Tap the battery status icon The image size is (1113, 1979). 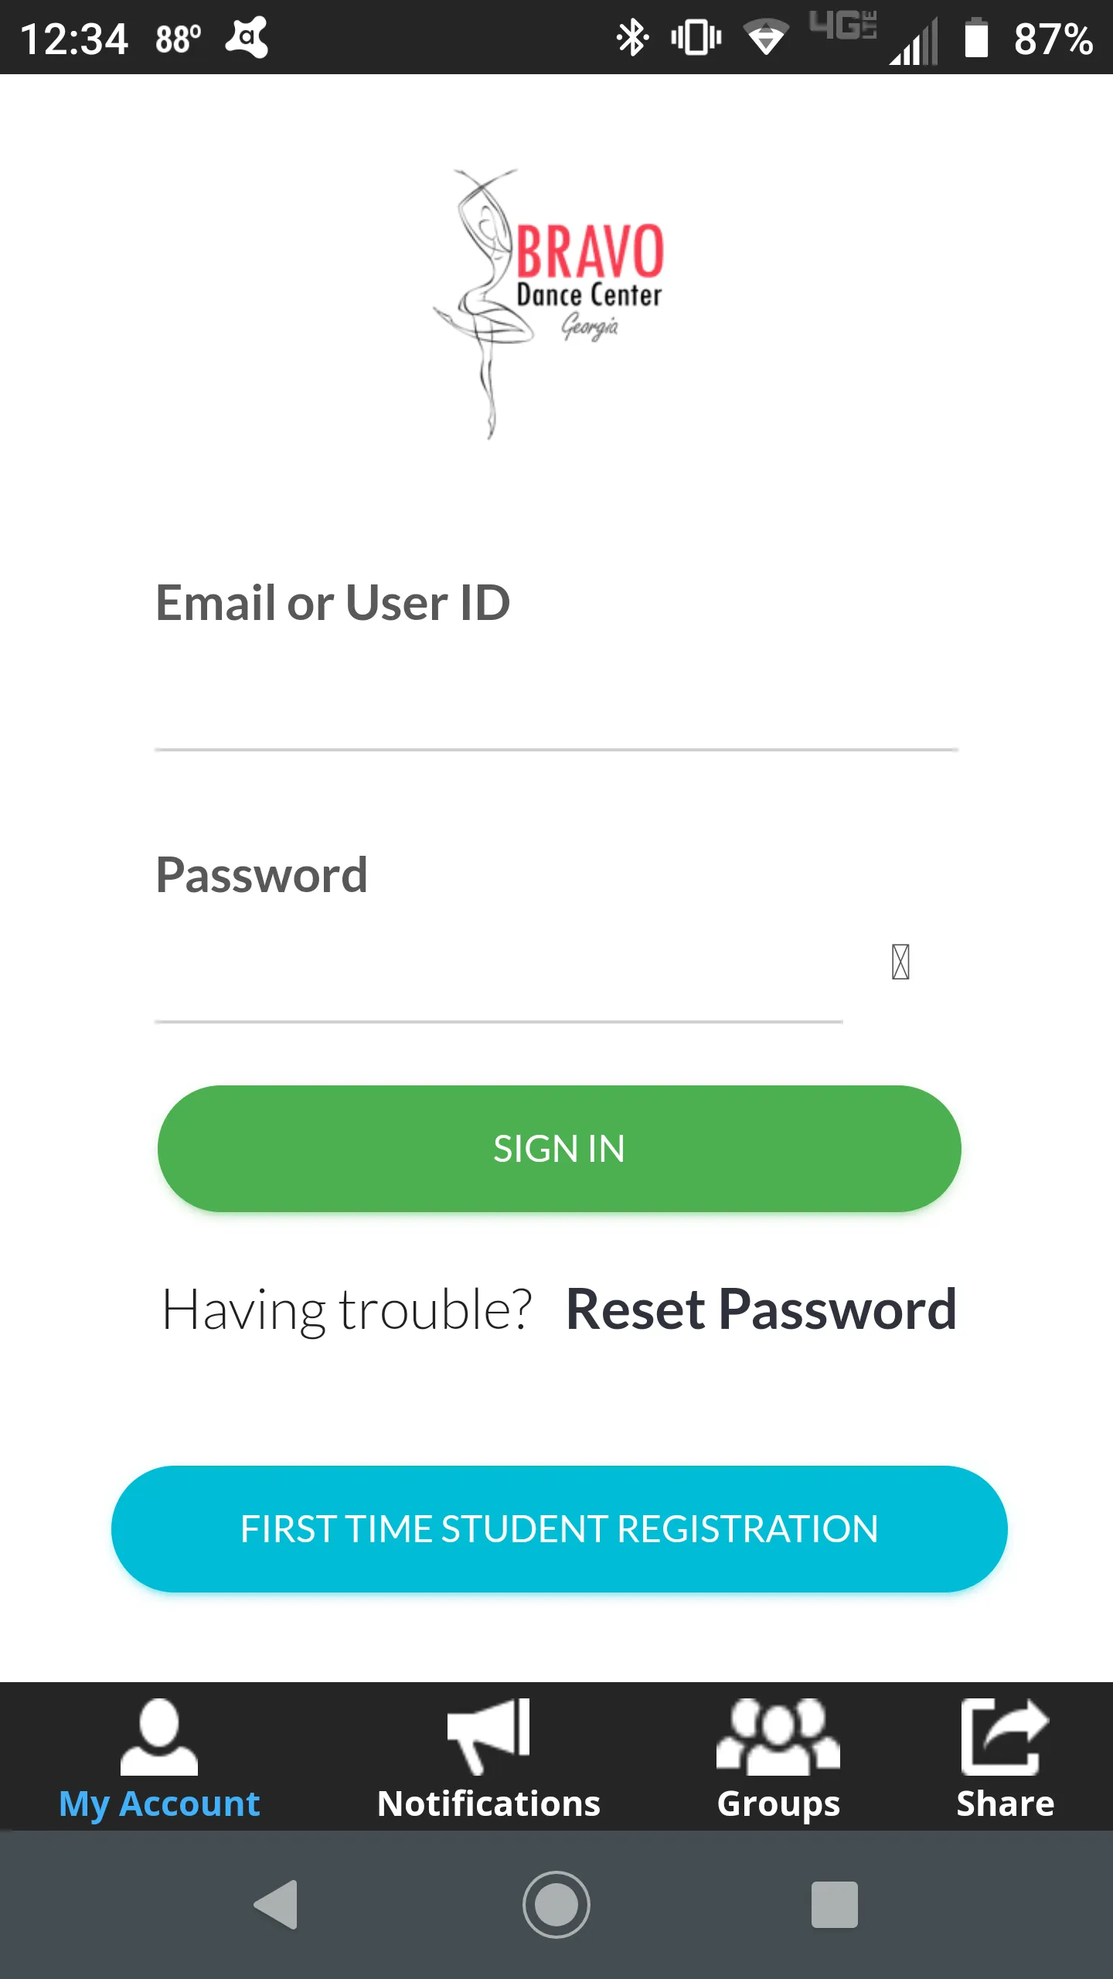point(976,37)
